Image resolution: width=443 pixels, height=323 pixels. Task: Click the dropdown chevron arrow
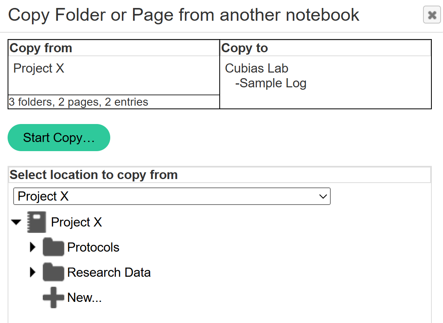click(323, 196)
